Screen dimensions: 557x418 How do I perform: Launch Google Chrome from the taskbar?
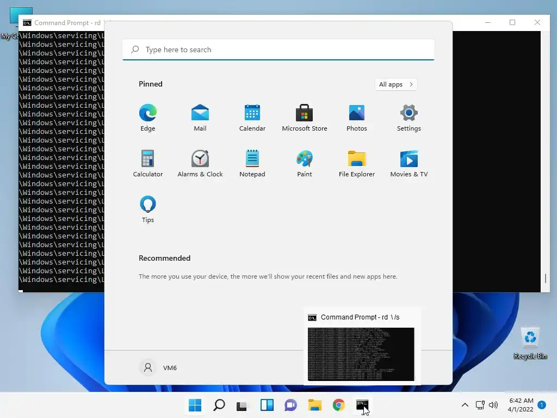click(x=338, y=405)
